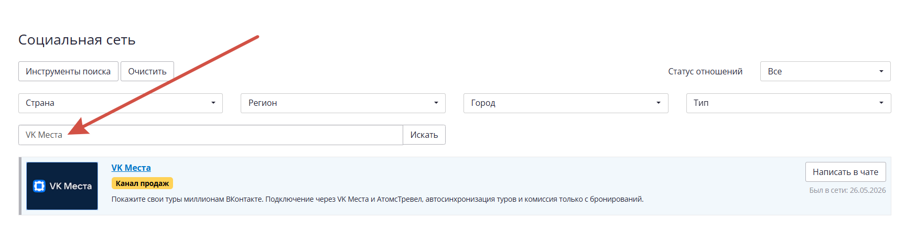Click the caret arrow of the Город dropdown

tap(659, 103)
